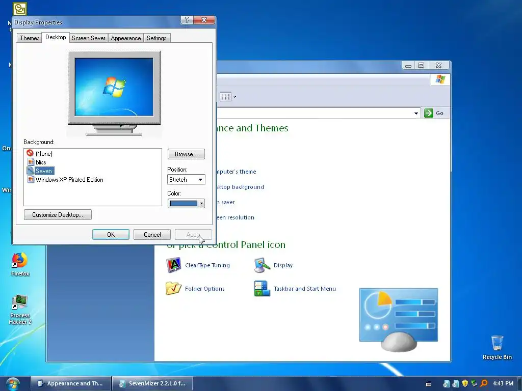522x391 pixels.
Task: Click the screen resolution task link
Action: (236, 217)
